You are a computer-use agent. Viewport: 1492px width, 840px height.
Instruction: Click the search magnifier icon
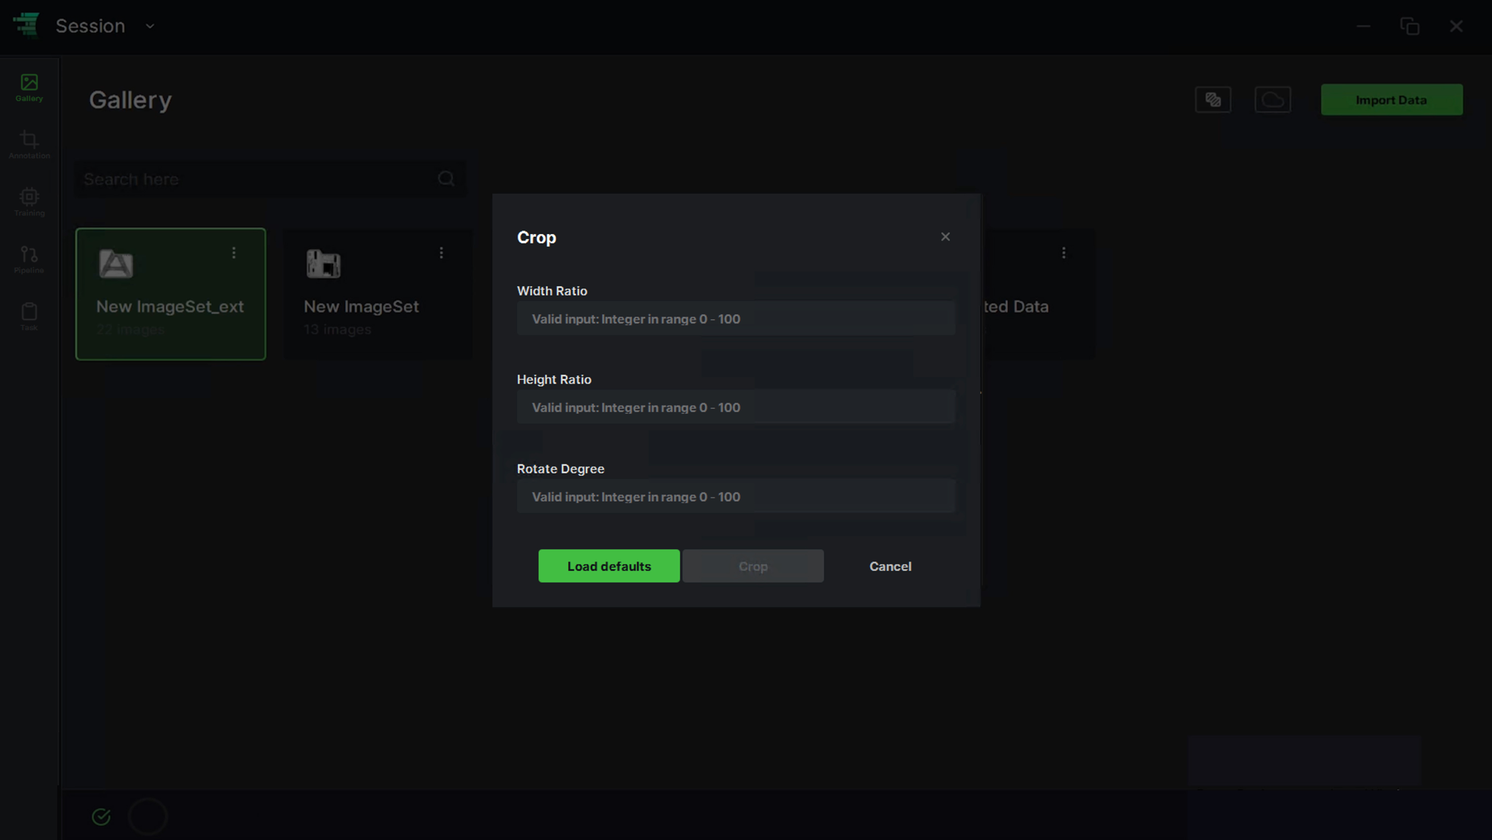tap(446, 179)
